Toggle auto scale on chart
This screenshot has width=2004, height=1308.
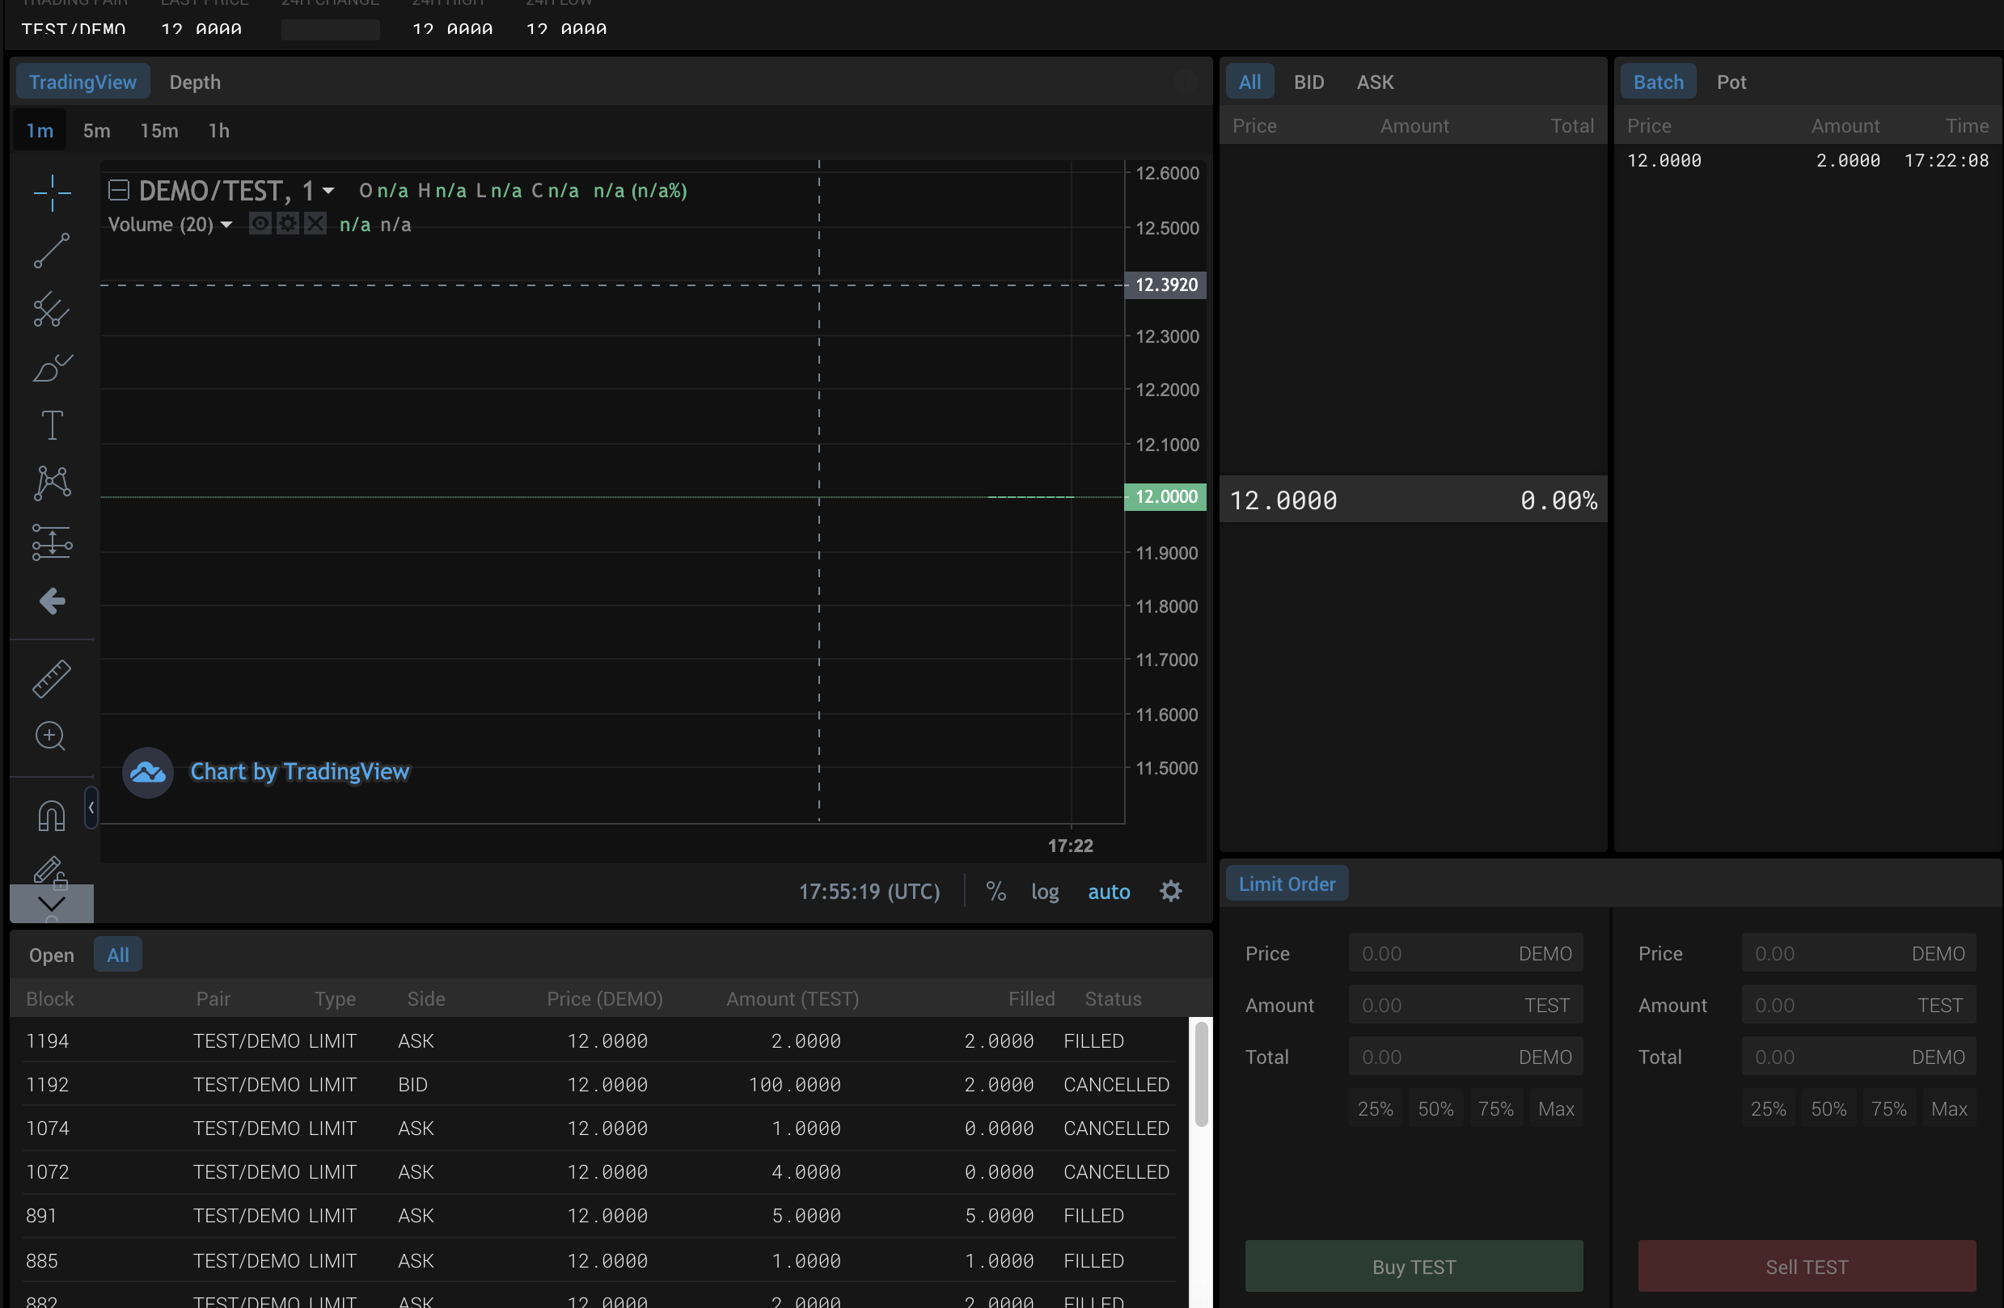coord(1108,892)
